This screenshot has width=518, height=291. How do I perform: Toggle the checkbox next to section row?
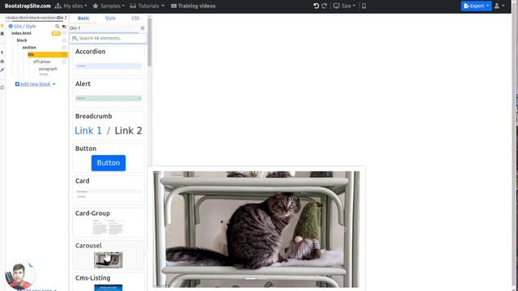pyautogui.click(x=64, y=48)
